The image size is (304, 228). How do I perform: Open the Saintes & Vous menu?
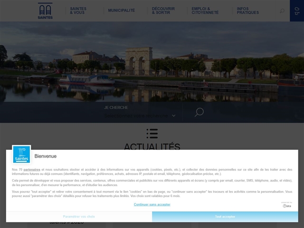(x=78, y=10)
